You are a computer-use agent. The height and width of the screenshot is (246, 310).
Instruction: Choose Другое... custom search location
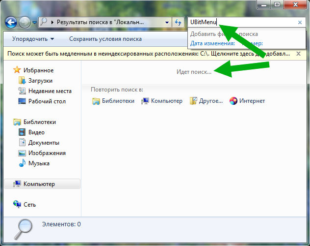pos(206,101)
